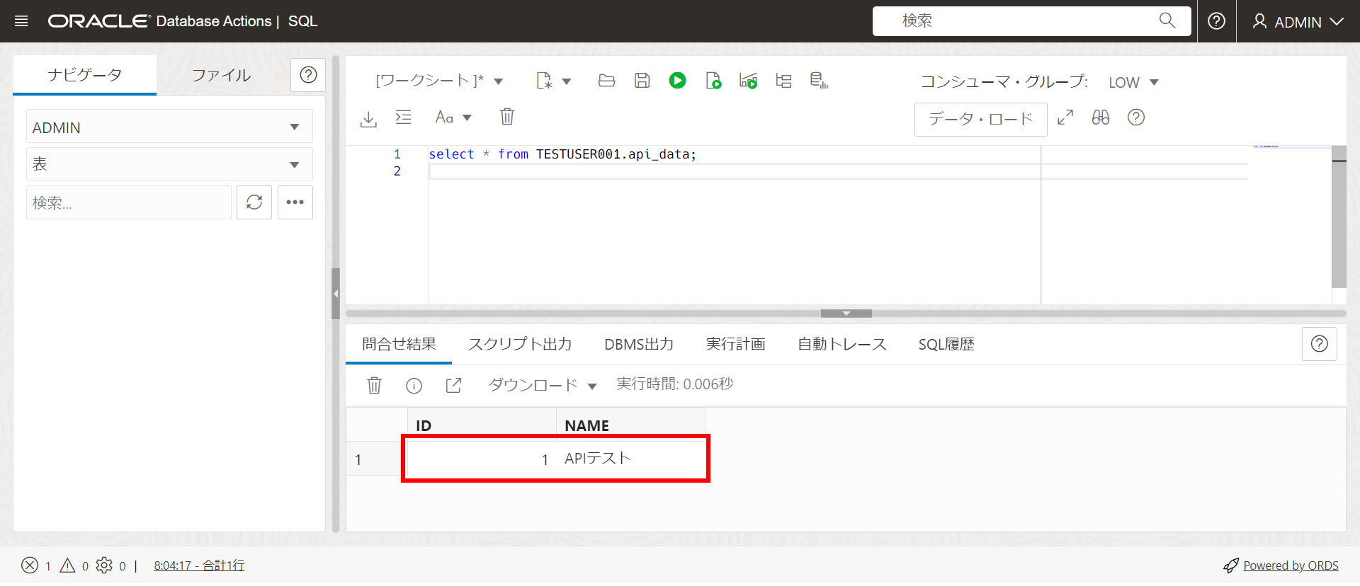Image resolution: width=1360 pixels, height=586 pixels.
Task: Clear the editor with trash icon
Action: pyautogui.click(x=507, y=117)
